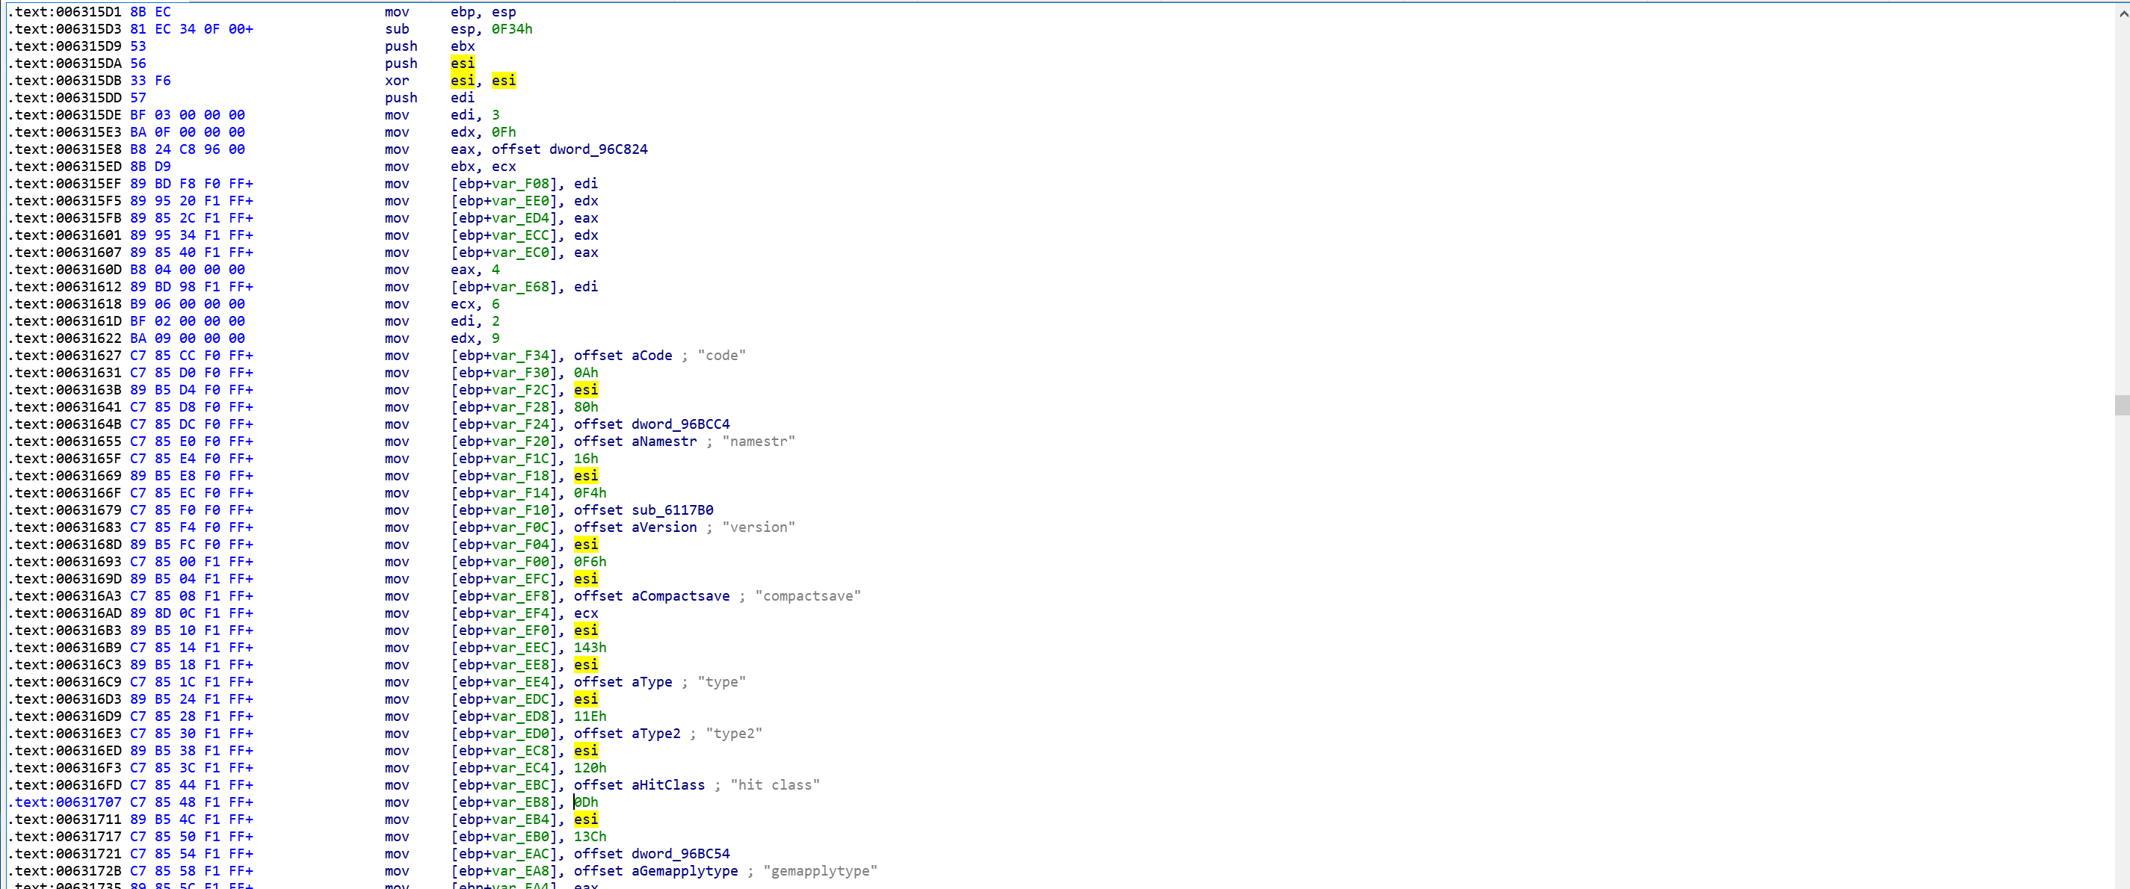Click address .text:006315D1

click(x=64, y=11)
